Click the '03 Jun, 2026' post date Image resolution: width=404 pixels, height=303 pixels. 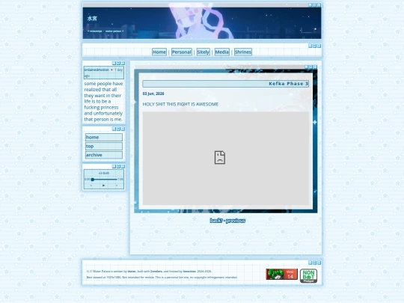(x=153, y=94)
